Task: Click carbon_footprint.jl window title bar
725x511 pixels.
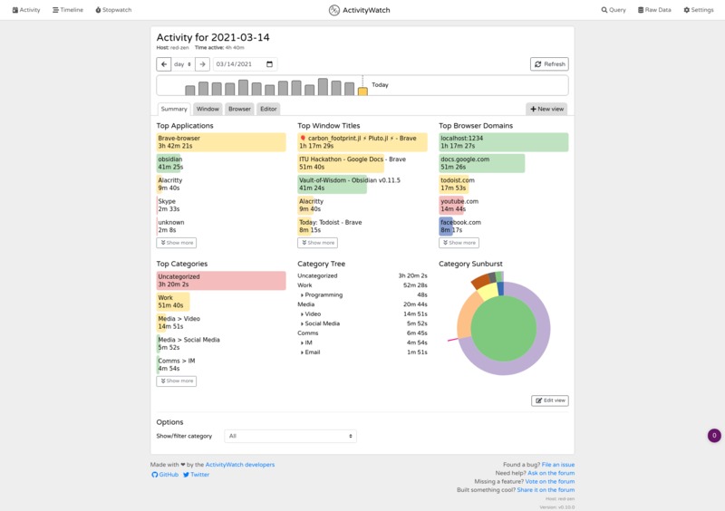Action: [362, 142]
